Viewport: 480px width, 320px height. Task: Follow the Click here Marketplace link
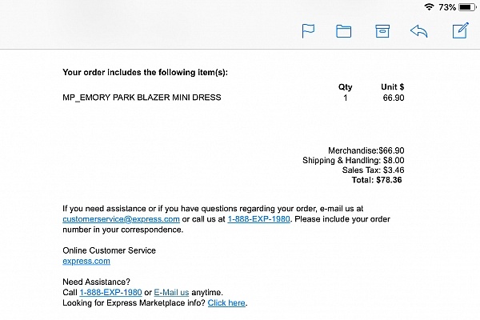pos(226,303)
